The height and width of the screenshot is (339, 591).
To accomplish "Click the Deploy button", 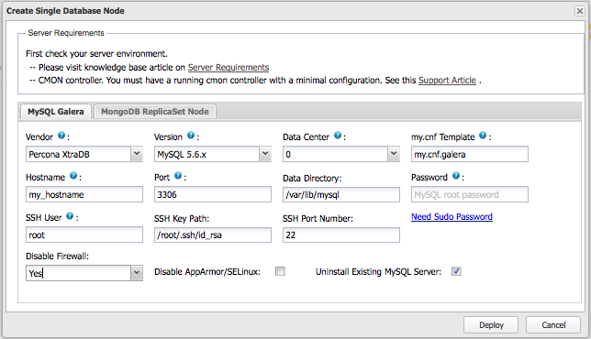I will click(491, 324).
